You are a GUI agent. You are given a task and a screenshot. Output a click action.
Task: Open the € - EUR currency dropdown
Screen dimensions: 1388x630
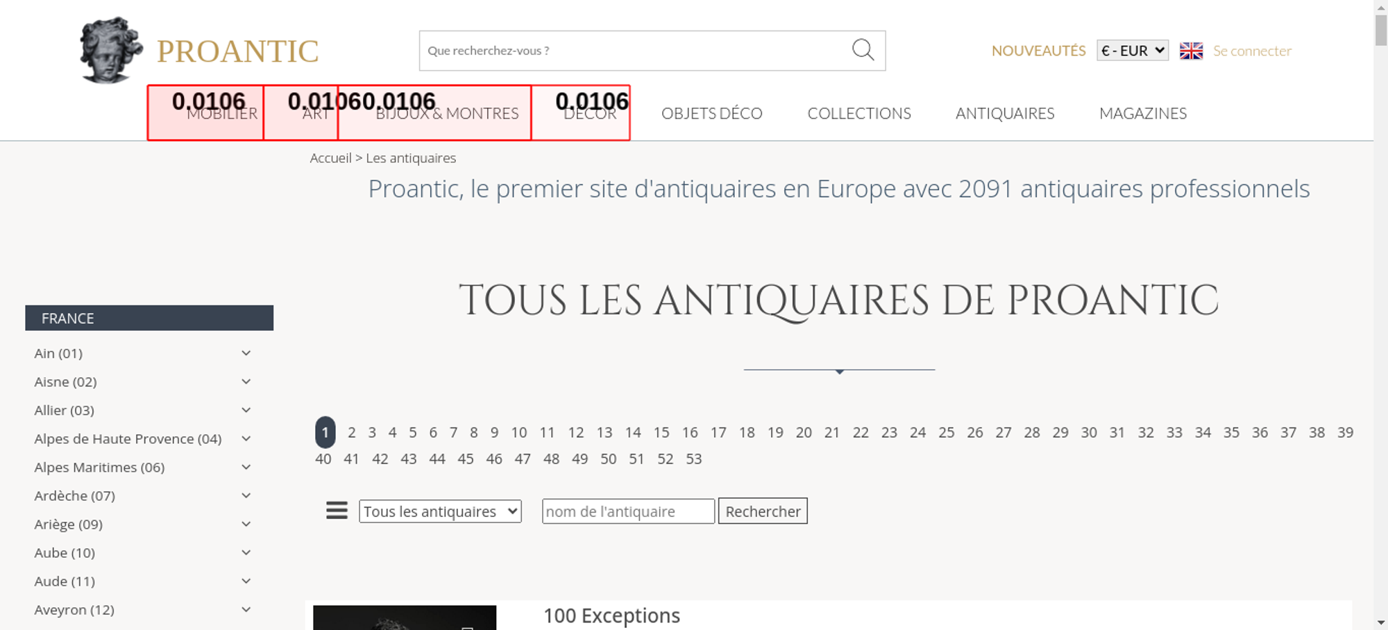point(1132,51)
